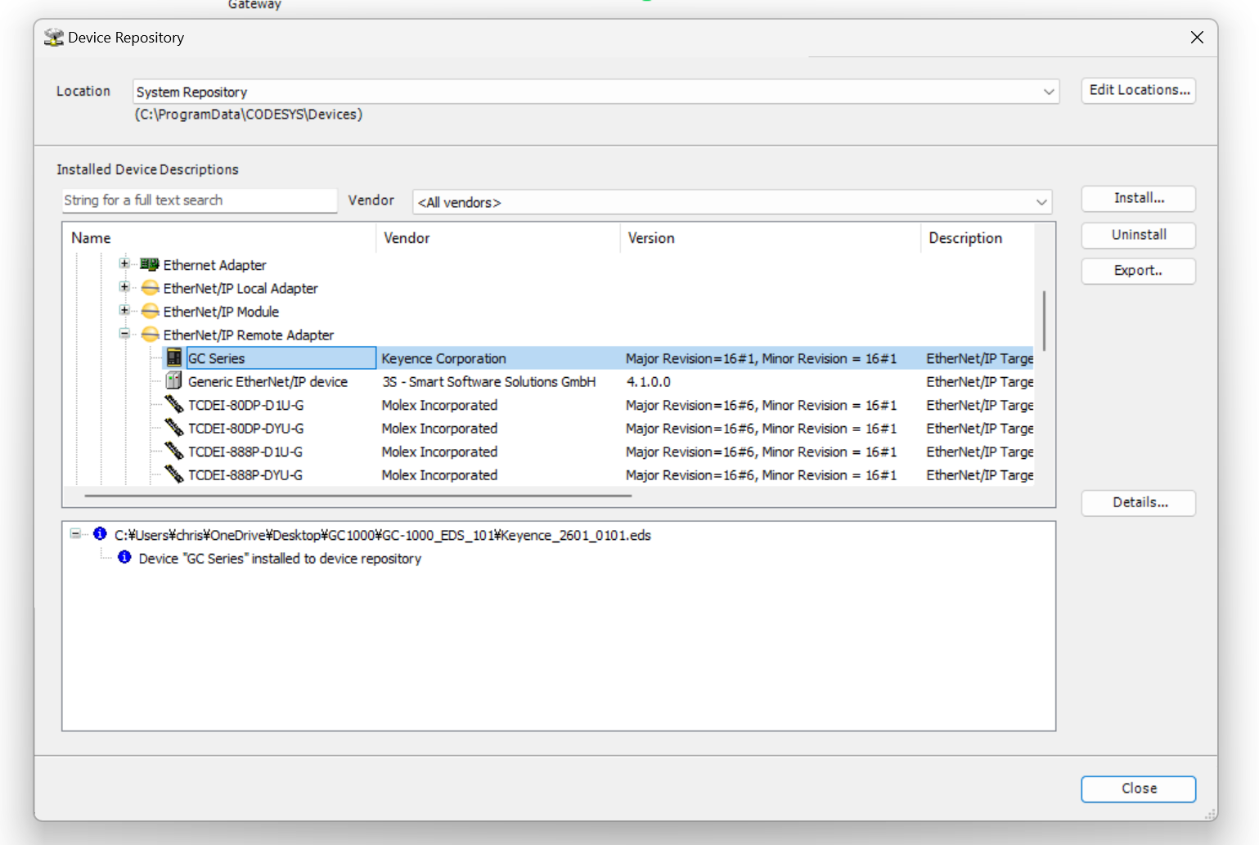Click info icon beside the .eds file path
This screenshot has height=845, width=1259.
[100, 534]
